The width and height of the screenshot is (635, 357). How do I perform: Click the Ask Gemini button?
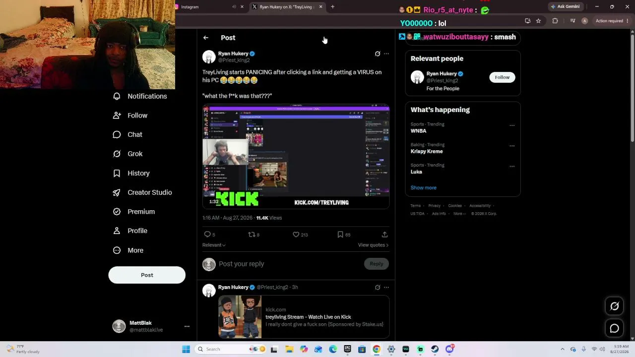[565, 7]
